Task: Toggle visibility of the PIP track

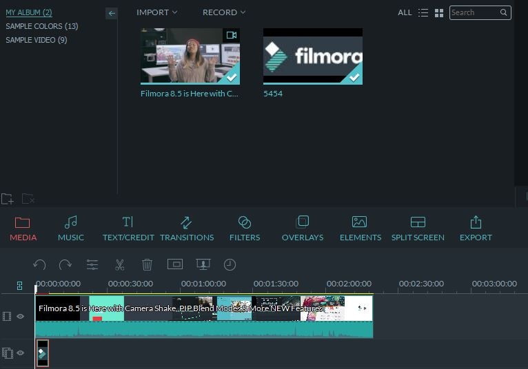Action: click(20, 353)
